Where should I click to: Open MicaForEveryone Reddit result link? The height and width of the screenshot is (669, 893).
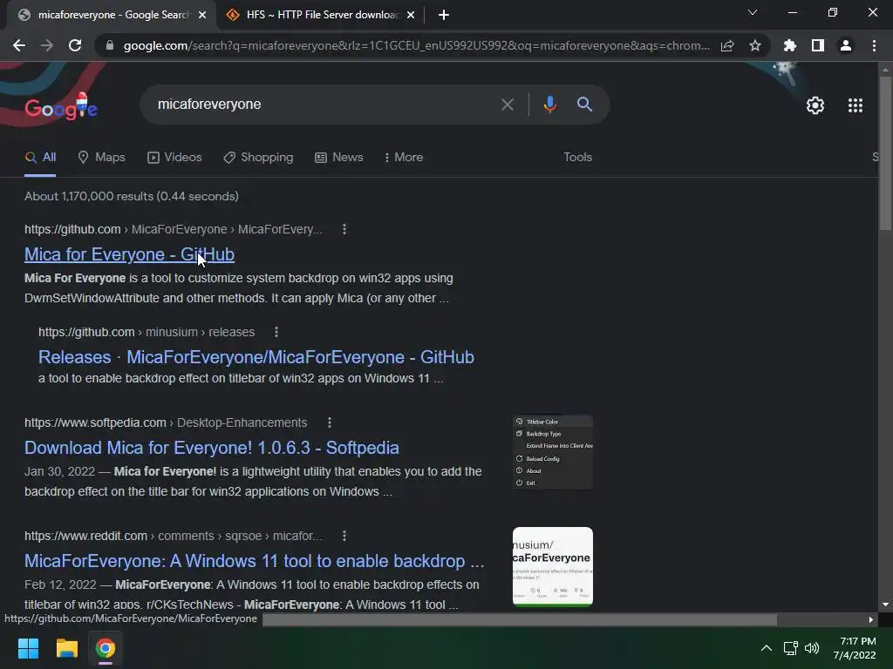(x=254, y=561)
